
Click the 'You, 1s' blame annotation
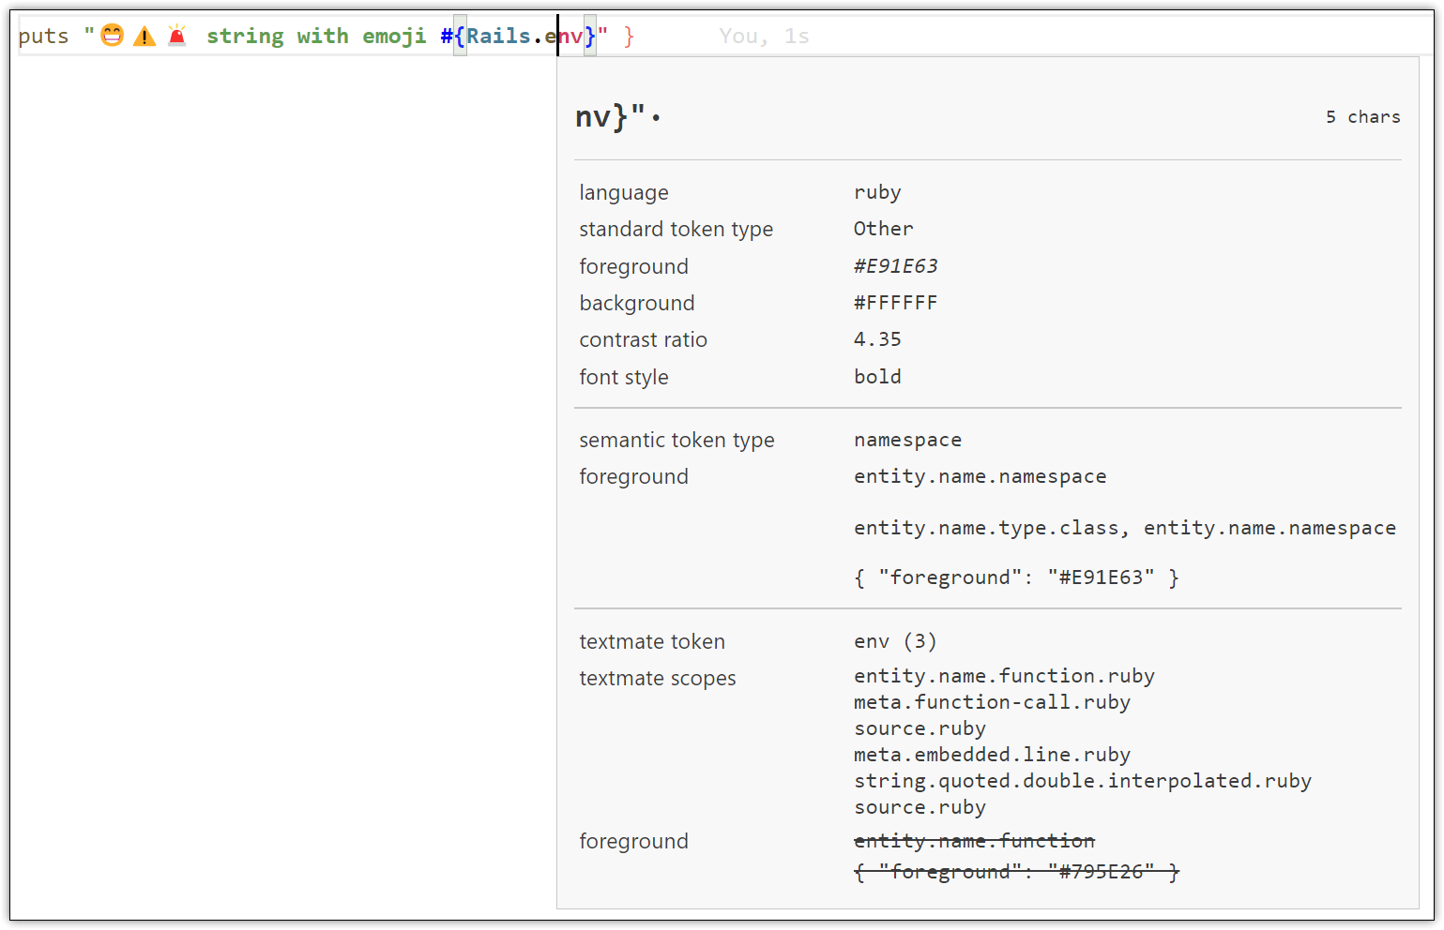763,36
